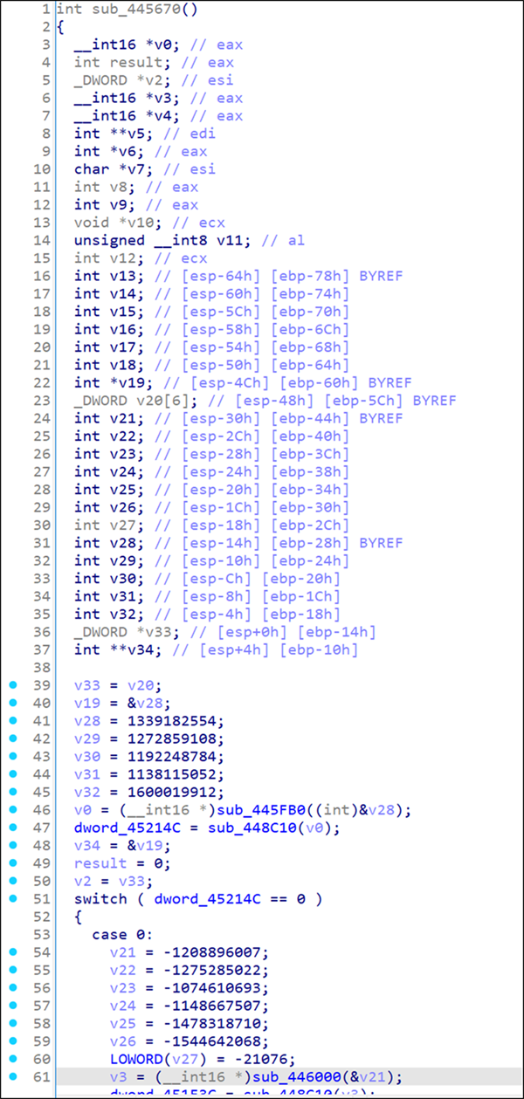This screenshot has height=1099, width=524.
Task: Click the '[ebp-78h] BYREF' comment for v13
Action: coord(336,276)
